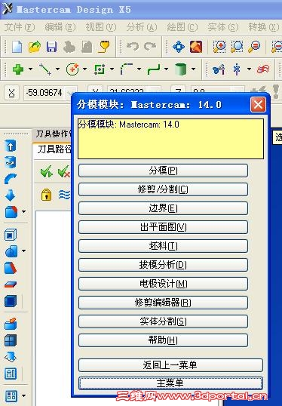The height and width of the screenshot is (406, 282).
Task: Click the 边界(E) button
Action: [x=163, y=208]
